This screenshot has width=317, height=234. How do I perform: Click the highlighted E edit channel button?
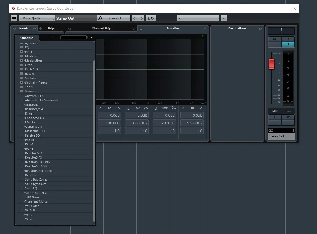(288, 44)
